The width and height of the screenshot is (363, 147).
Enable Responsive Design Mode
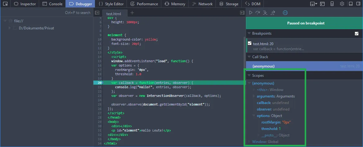coord(332,4)
